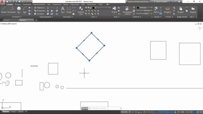Toggle the grid display in the status bar
Viewport: 203px width, 114px height.
tap(130, 112)
